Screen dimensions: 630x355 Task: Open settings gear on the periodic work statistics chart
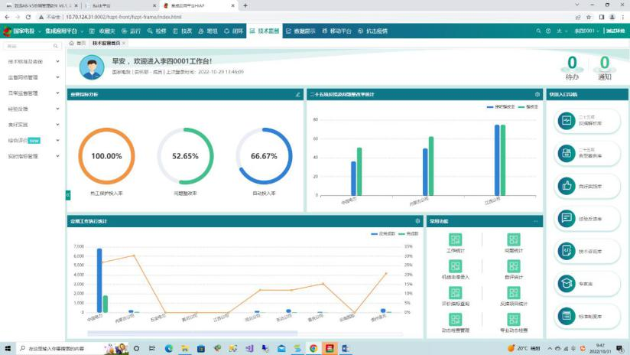pos(417,221)
